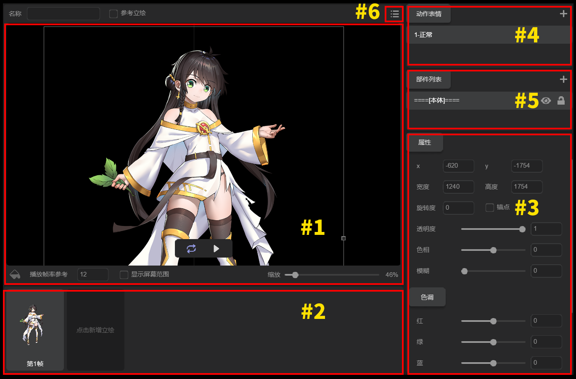Select the 属性 tab
This screenshot has height=379, width=576.
(x=425, y=142)
